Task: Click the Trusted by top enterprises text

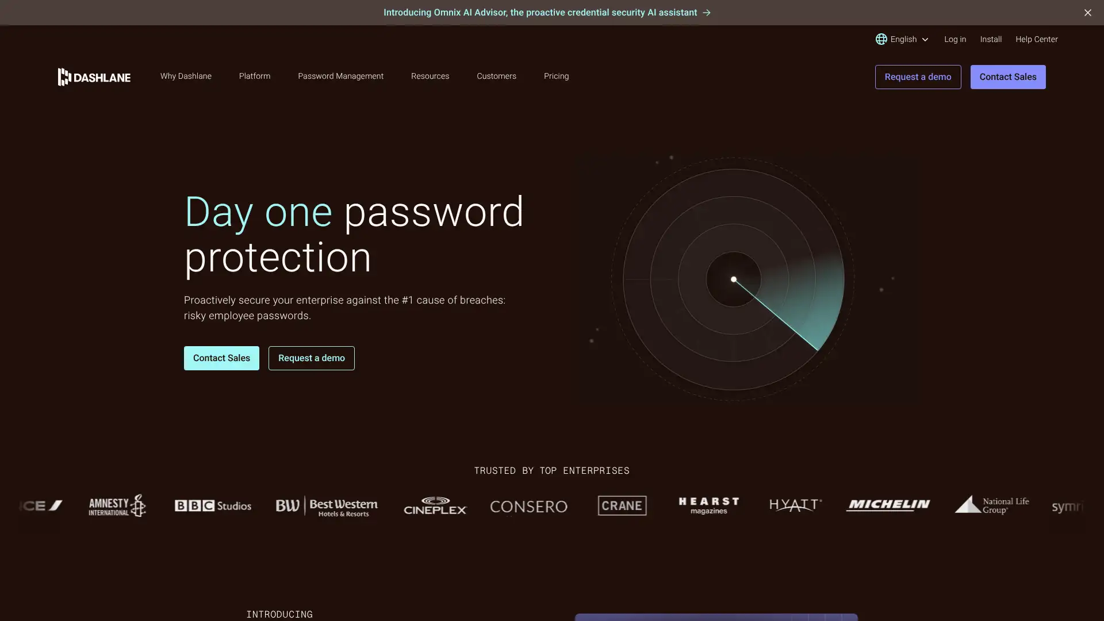Action: (x=551, y=470)
